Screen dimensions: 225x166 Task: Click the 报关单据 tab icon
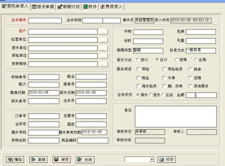34,7
